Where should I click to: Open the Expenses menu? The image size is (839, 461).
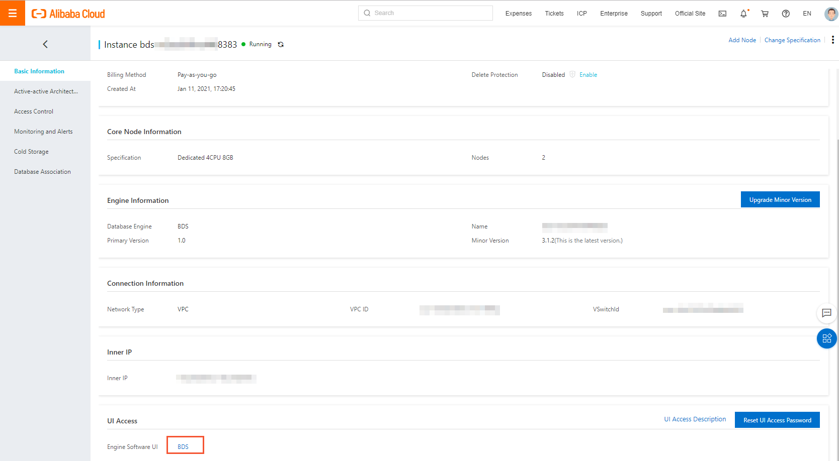[519, 14]
